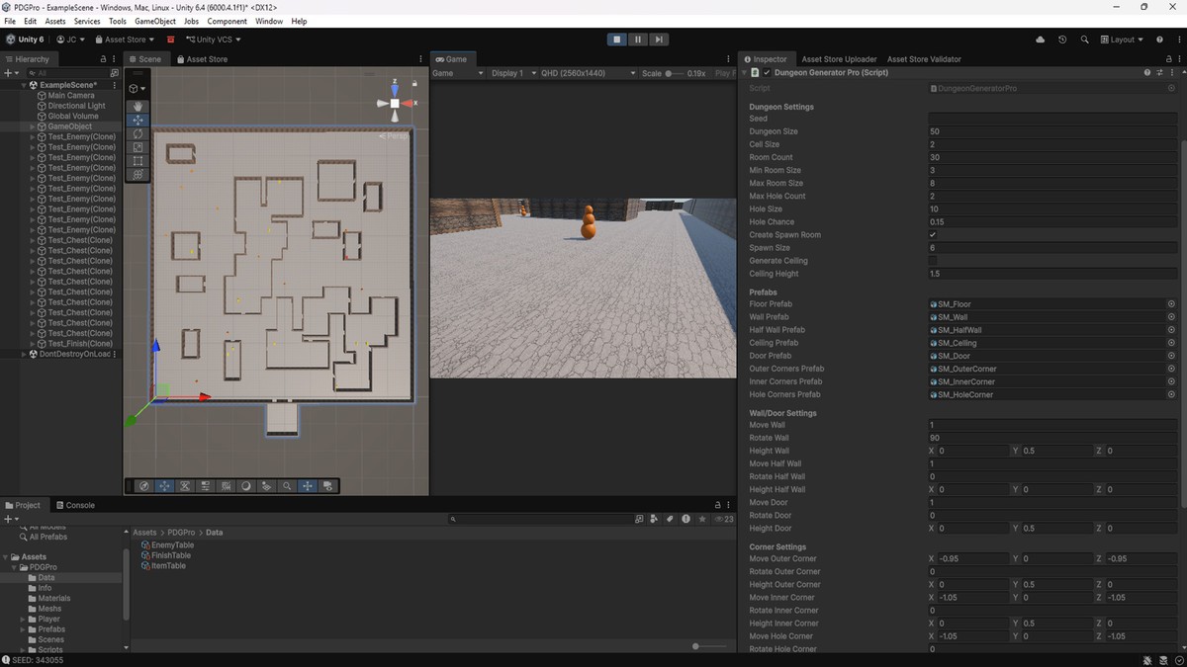Open the Unity VCS dropdown
The width and height of the screenshot is (1187, 667).
click(x=214, y=40)
